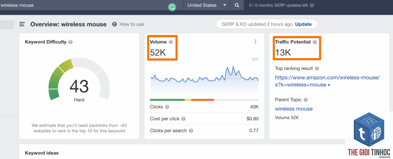Screen dimensions: 393x159
Task: Click the orange segment of clicks distribution bar
Action: coord(203,100)
